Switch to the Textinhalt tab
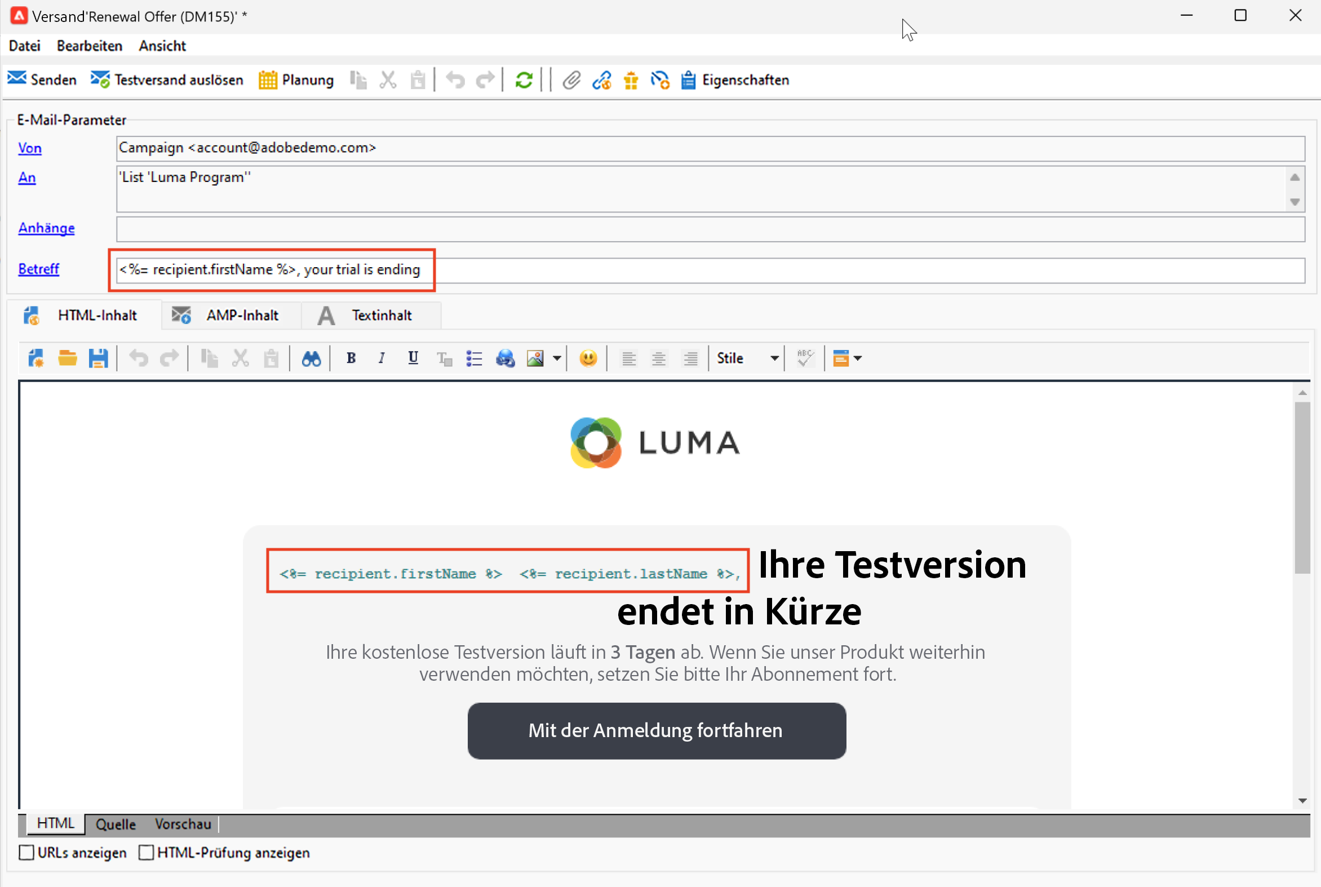Screen dimensions: 1321x887 pos(381,315)
